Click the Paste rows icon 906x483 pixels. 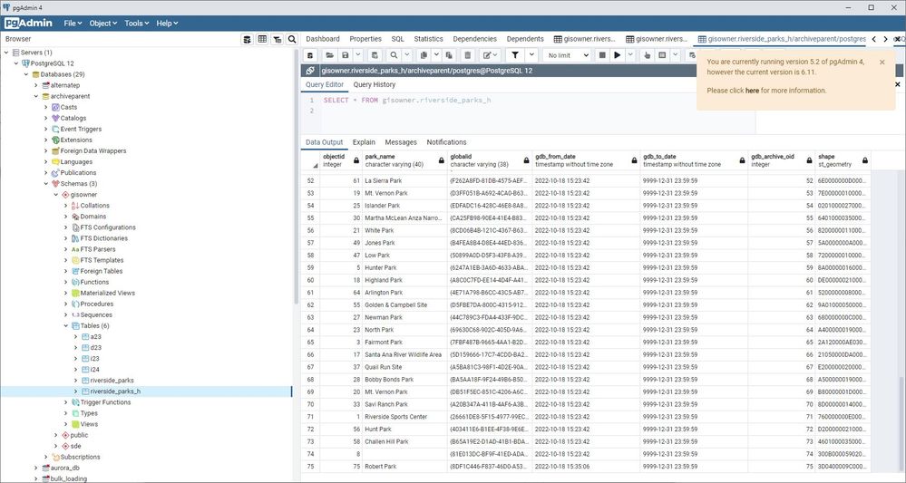point(449,55)
